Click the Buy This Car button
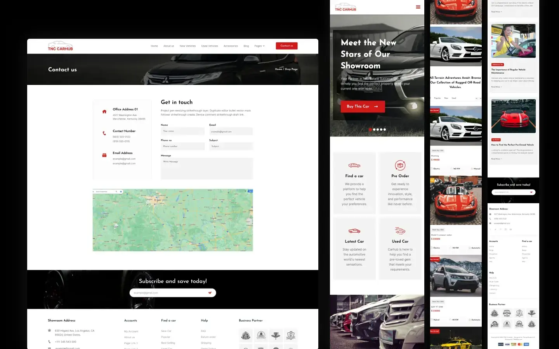 point(362,106)
